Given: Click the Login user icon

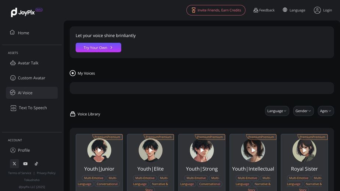Looking at the screenshot, I should pyautogui.click(x=317, y=10).
